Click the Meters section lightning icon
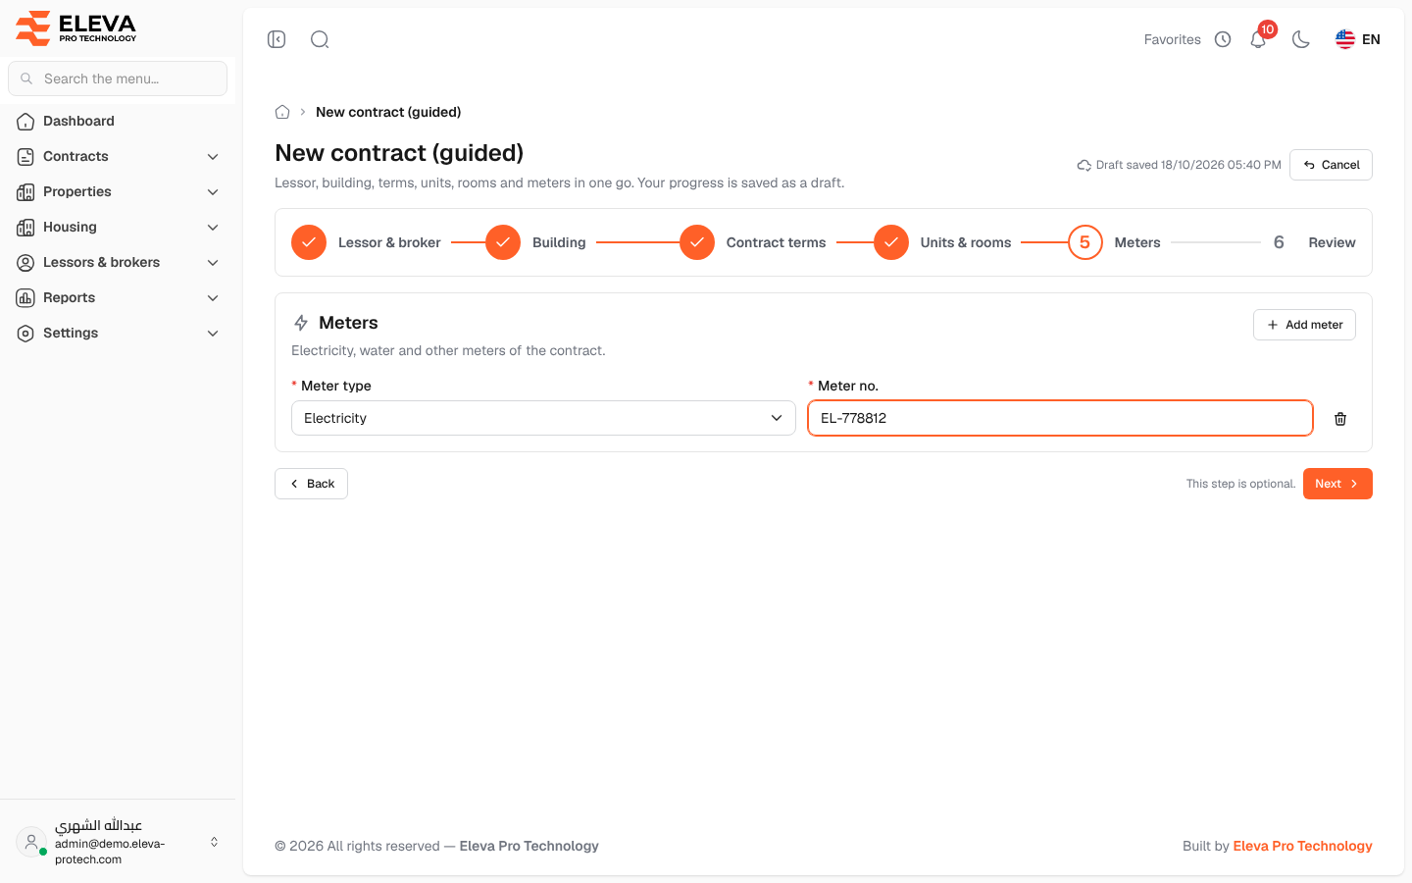Image resolution: width=1412 pixels, height=883 pixels. [301, 323]
